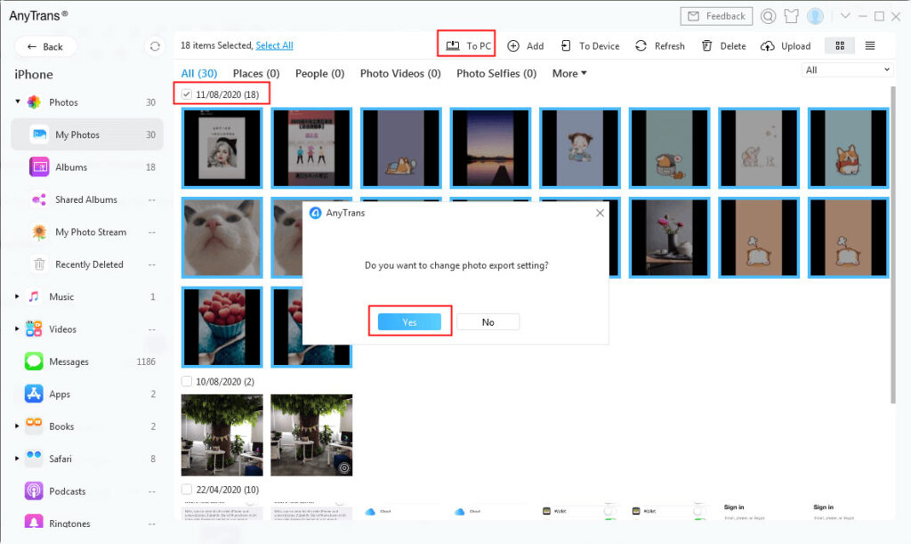The height and width of the screenshot is (544, 911).
Task: Check the 10/08/2020 (2) group checkbox
Action: [x=187, y=381]
